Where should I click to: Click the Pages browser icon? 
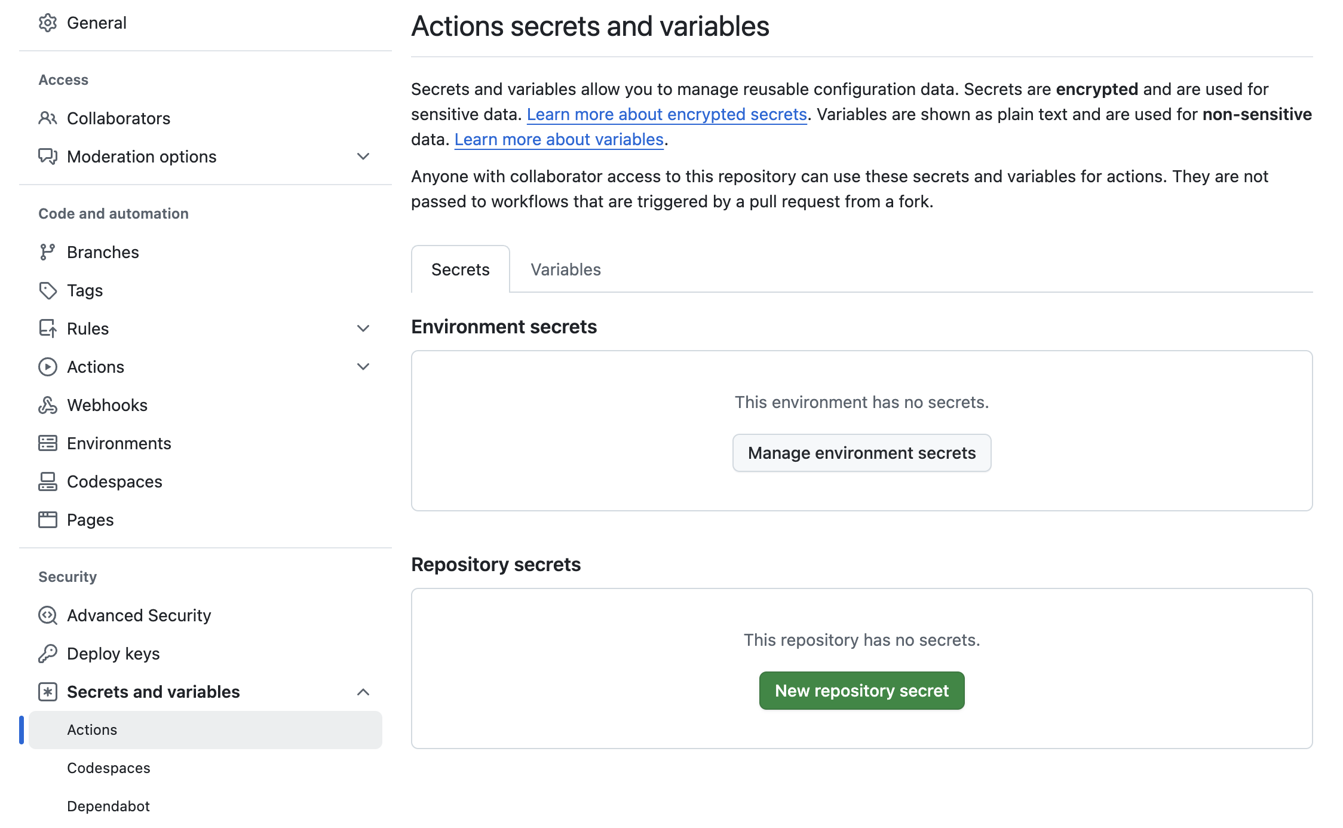47,520
